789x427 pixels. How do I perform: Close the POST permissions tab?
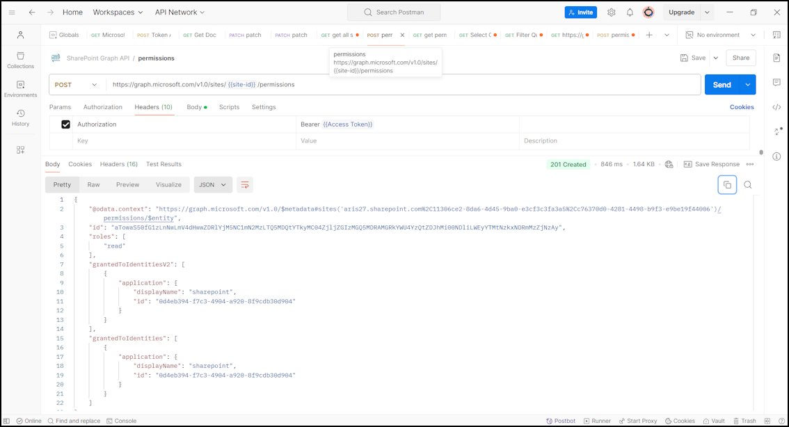point(402,35)
